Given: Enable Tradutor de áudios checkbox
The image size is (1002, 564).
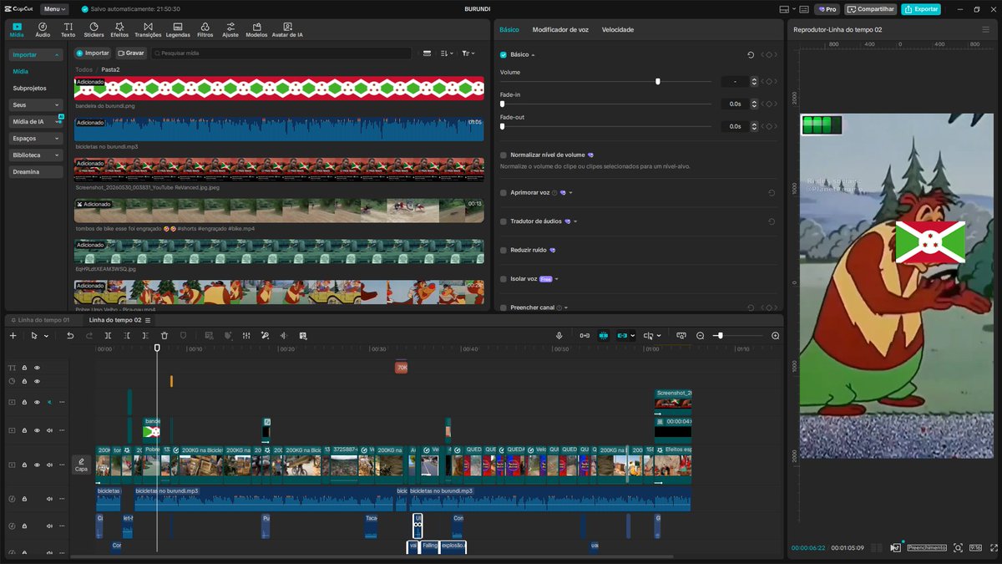Looking at the screenshot, I should [x=504, y=221].
